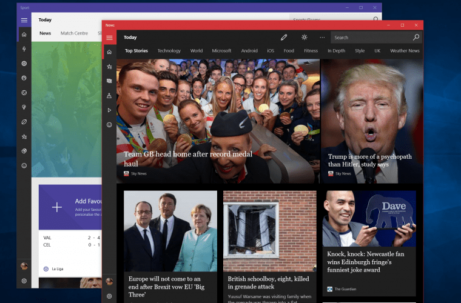Go to Home in the Sport sidebar
461x303 pixels.
24,35
